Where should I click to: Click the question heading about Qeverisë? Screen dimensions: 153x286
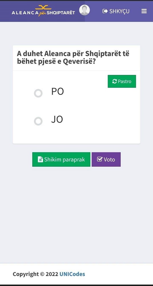(73, 58)
